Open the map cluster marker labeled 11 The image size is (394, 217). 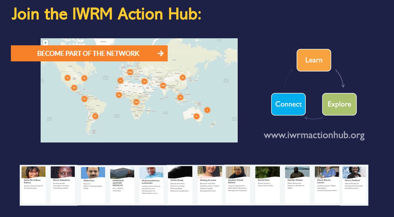pyautogui.click(x=120, y=80)
